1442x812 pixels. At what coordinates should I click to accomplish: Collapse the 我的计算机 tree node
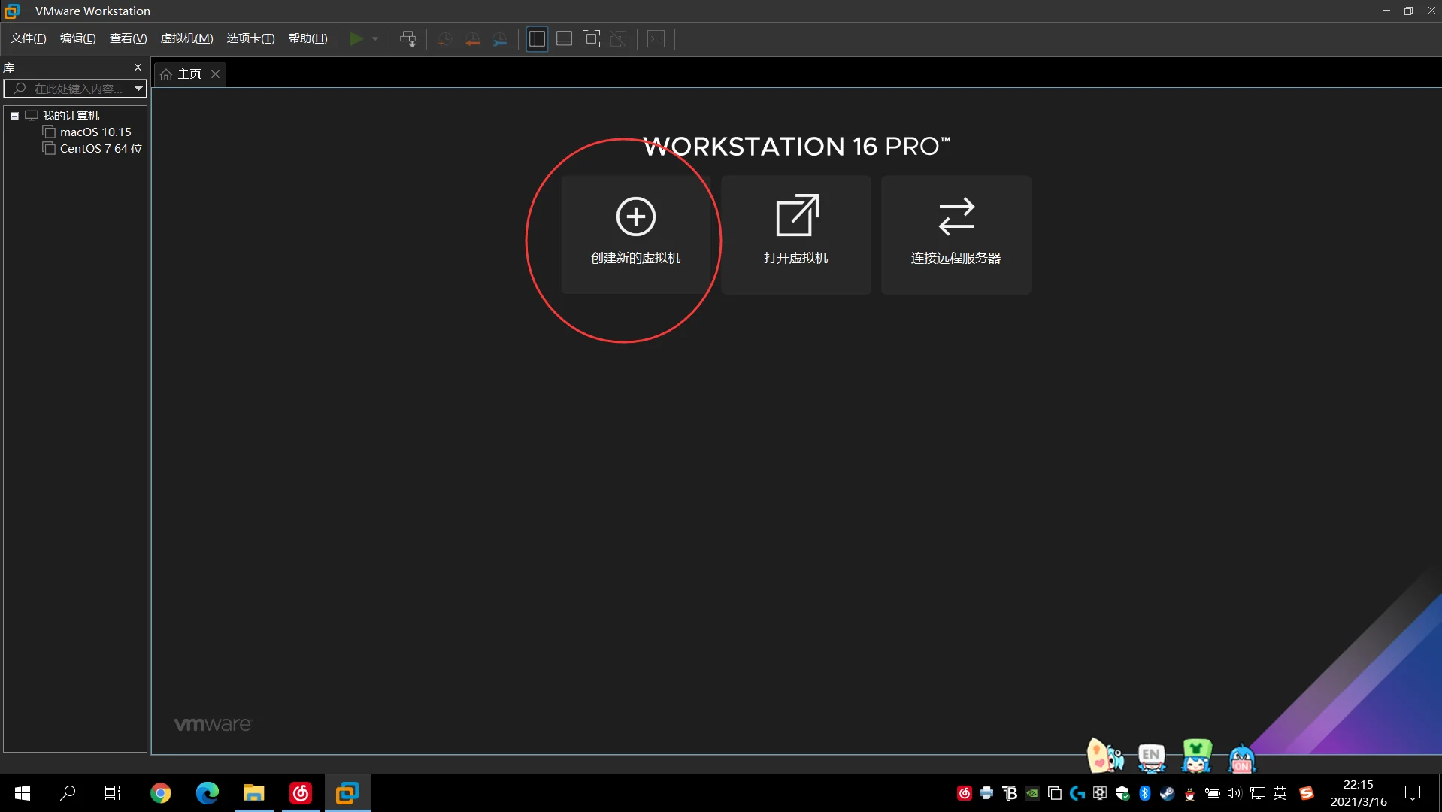(14, 116)
